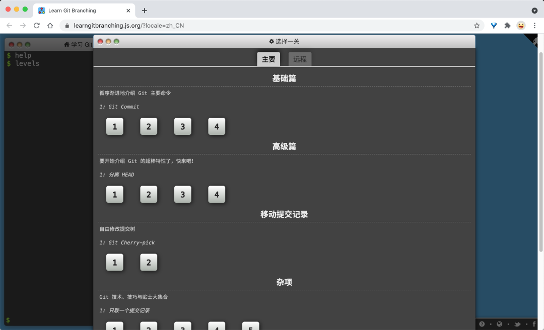The image size is (544, 330).
Task: Close the Learn Git Branching tab
Action: pos(128,11)
